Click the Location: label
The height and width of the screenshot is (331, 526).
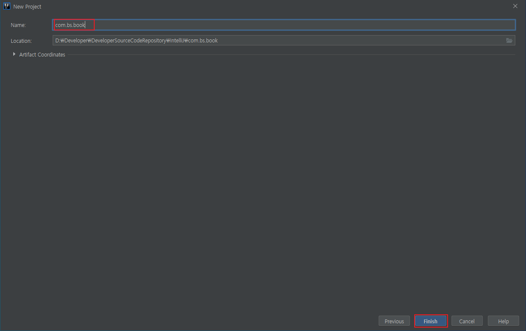[x=21, y=41]
